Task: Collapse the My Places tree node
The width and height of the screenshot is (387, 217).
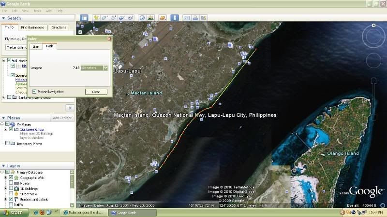Action: pyautogui.click(x=2, y=124)
